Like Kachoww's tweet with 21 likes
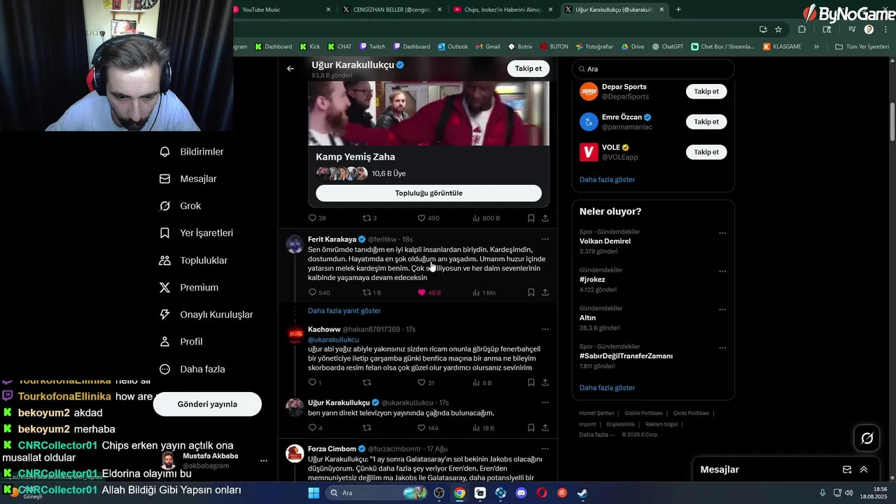896x504 pixels. point(426,383)
